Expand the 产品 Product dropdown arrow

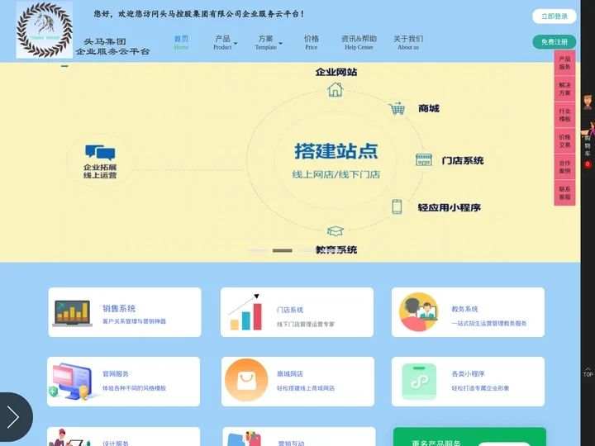click(x=236, y=44)
